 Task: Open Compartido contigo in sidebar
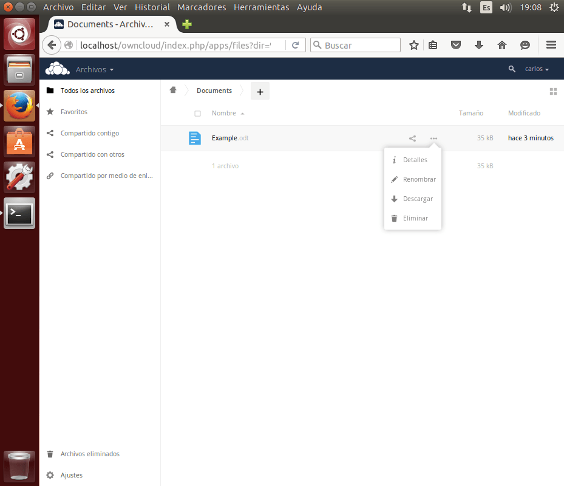pyautogui.click(x=100, y=133)
